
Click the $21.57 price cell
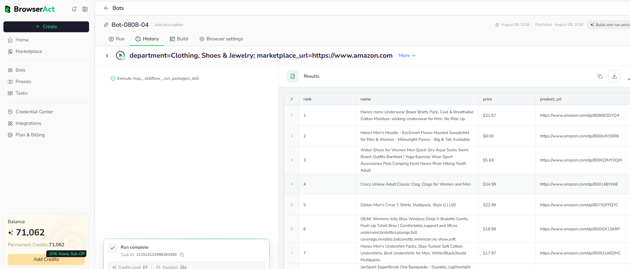coord(507,115)
